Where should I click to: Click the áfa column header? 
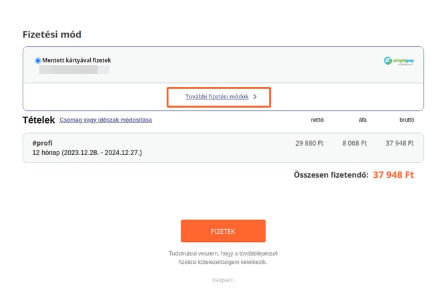pyautogui.click(x=364, y=120)
